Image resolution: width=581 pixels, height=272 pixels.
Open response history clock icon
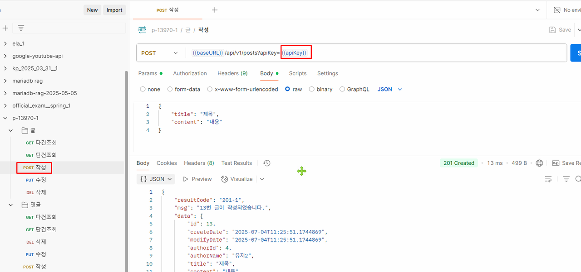coord(267,163)
